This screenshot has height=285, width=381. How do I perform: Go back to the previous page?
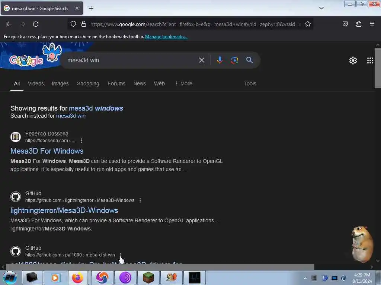click(x=9, y=24)
